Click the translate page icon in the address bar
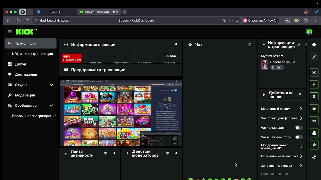The image size is (321, 180). click(x=225, y=20)
